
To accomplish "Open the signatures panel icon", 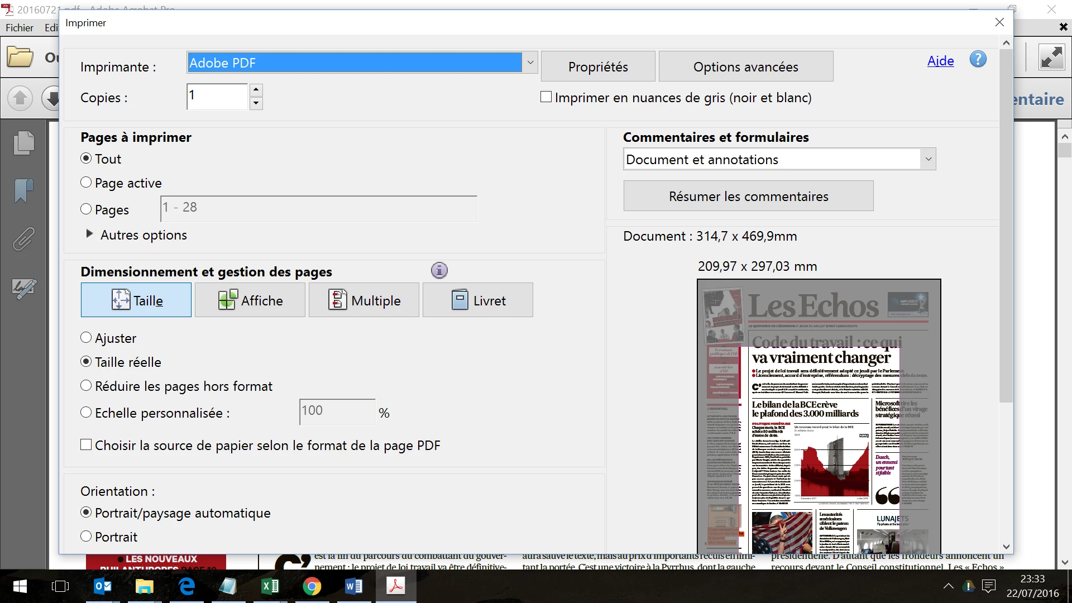I will click(x=23, y=288).
